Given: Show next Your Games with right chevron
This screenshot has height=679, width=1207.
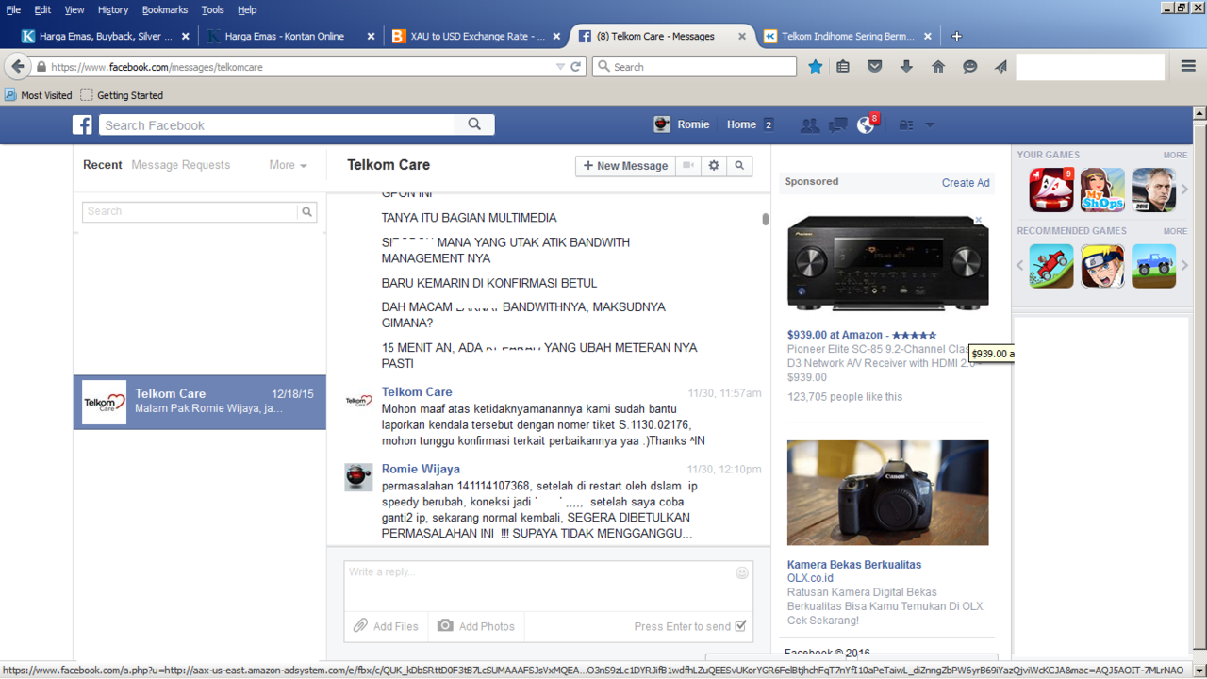Looking at the screenshot, I should 1185,190.
